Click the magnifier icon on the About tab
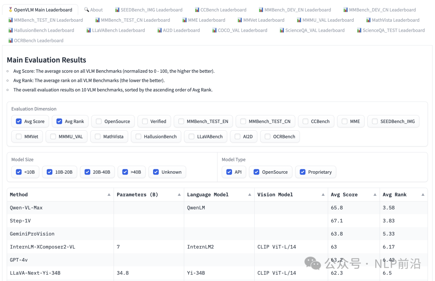This screenshot has width=435, height=281. tap(87, 10)
